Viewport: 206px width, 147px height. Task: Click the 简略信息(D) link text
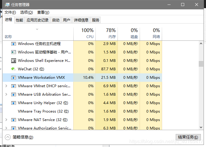(23, 137)
